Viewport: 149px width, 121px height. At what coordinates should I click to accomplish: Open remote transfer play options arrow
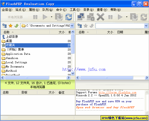[127, 17]
